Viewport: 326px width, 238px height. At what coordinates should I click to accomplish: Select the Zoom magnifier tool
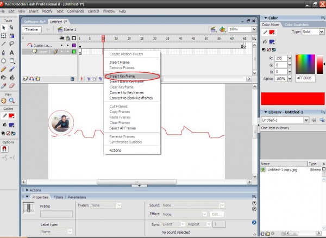pos(11,101)
